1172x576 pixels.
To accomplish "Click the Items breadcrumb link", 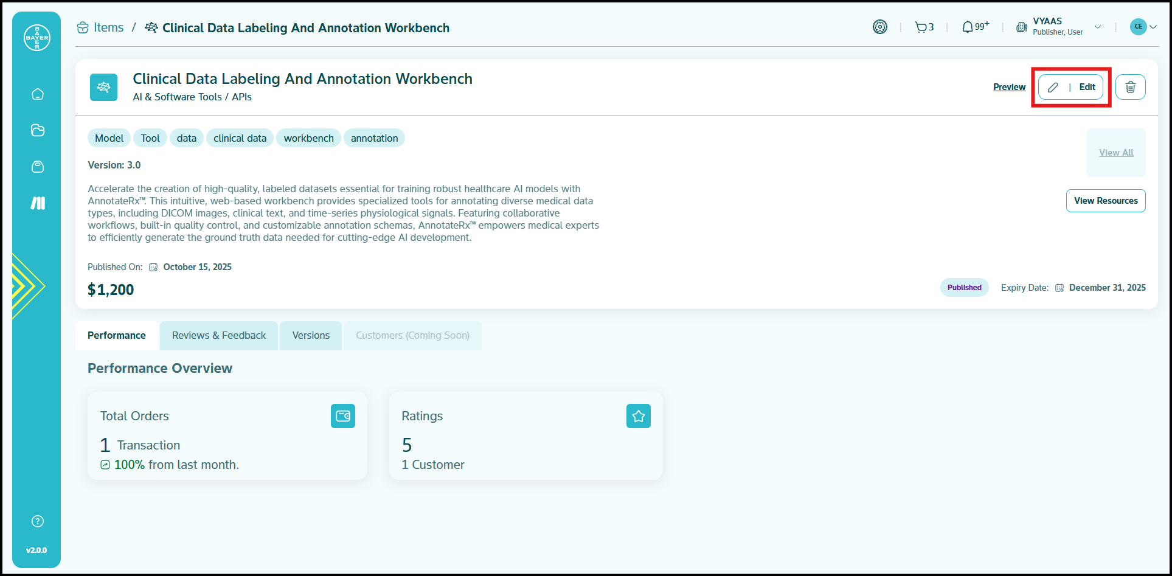I will tap(108, 28).
